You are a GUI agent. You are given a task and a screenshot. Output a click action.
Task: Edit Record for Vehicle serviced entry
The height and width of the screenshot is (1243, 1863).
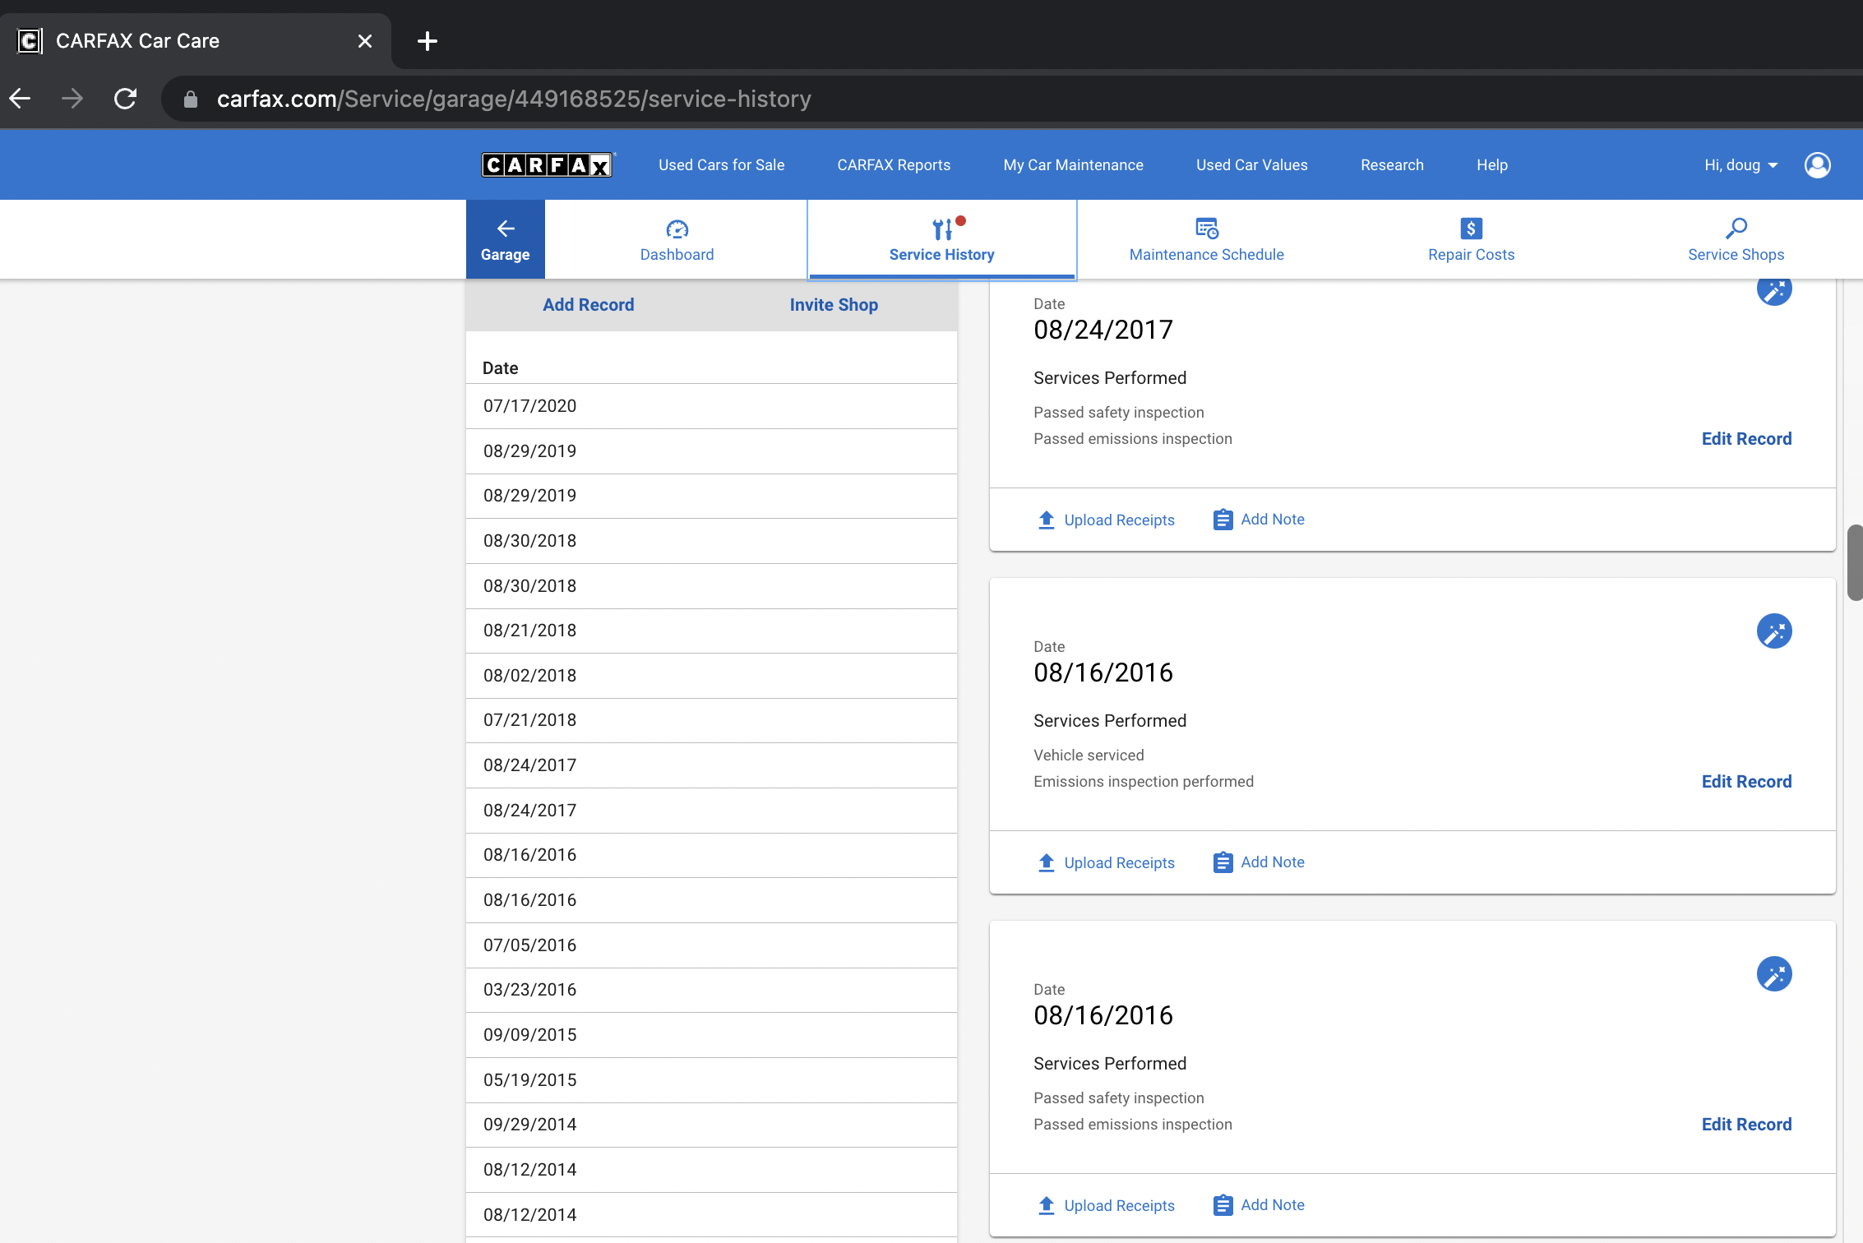click(x=1746, y=782)
